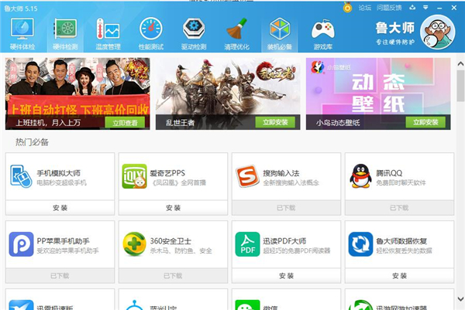Click the 360安全卫士 title text

coord(170,241)
